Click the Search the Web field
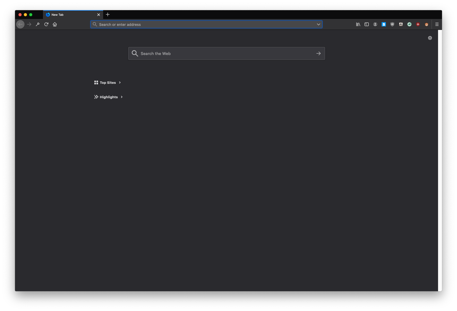457x311 pixels. tap(227, 53)
